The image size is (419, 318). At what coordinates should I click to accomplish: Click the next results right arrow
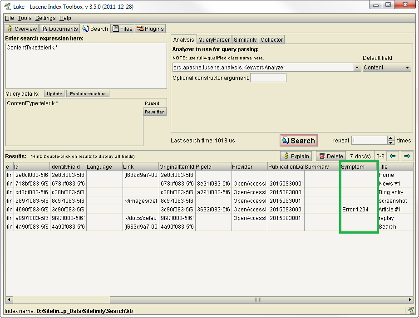click(x=407, y=156)
